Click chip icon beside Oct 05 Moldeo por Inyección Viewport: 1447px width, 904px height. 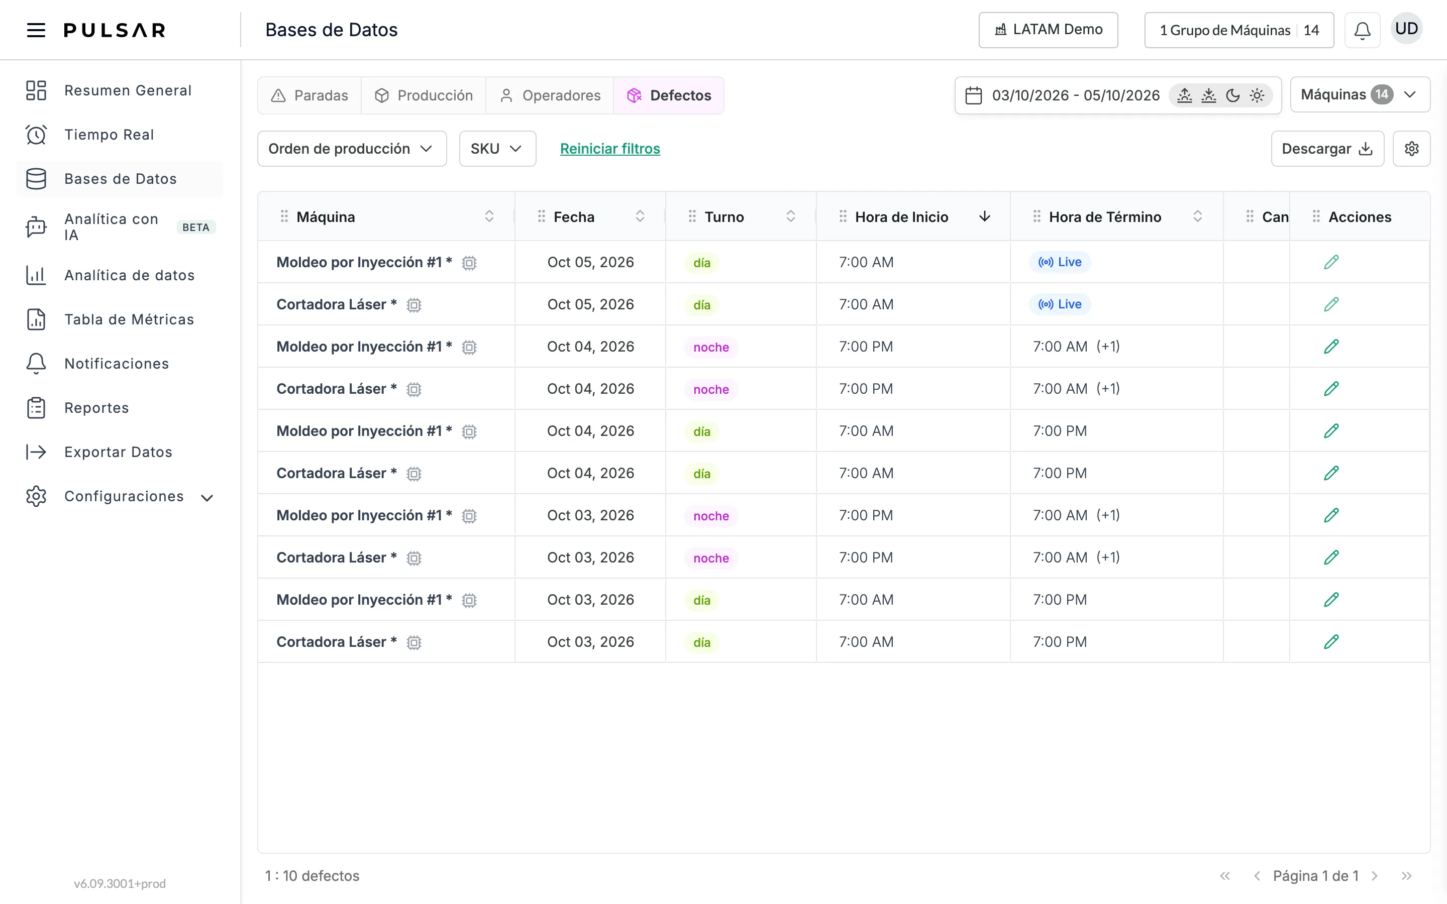pos(469,263)
